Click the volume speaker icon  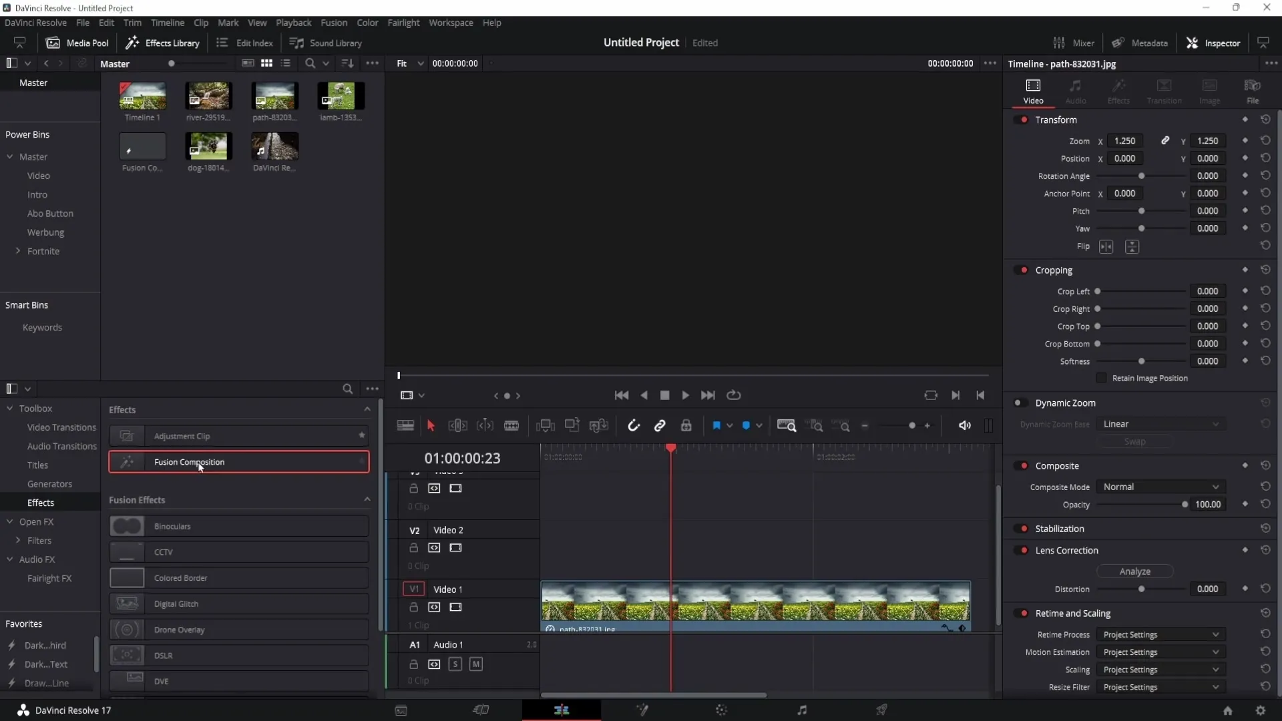click(965, 426)
